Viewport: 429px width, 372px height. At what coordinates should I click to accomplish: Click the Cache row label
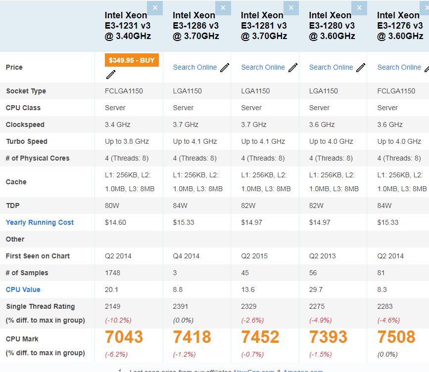coord(16,182)
